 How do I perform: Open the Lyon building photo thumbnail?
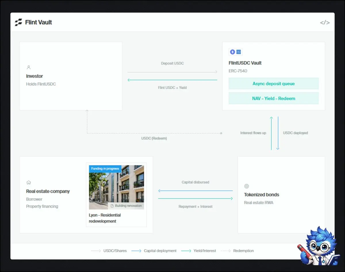click(116, 187)
